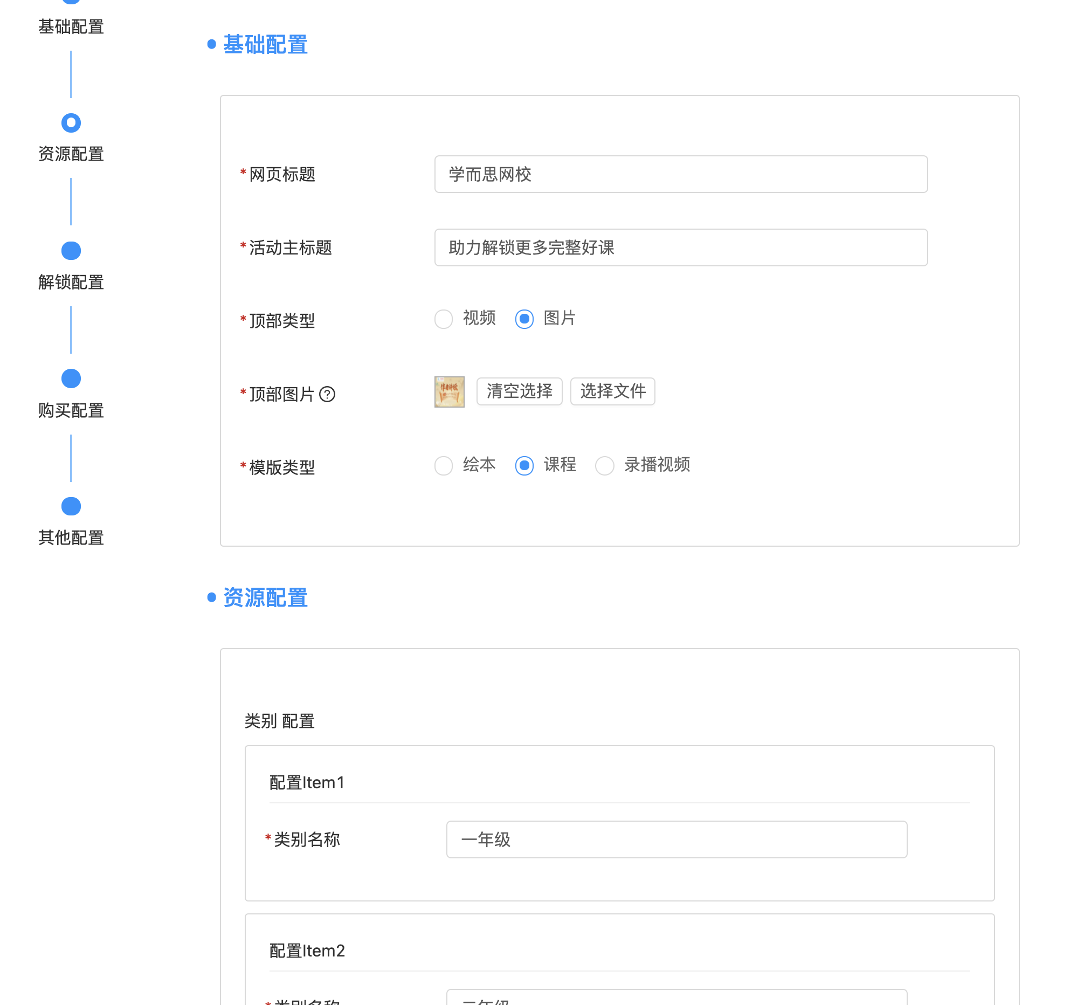Click the 配置Item2 section header
This screenshot has height=1005, width=1091.
[307, 951]
